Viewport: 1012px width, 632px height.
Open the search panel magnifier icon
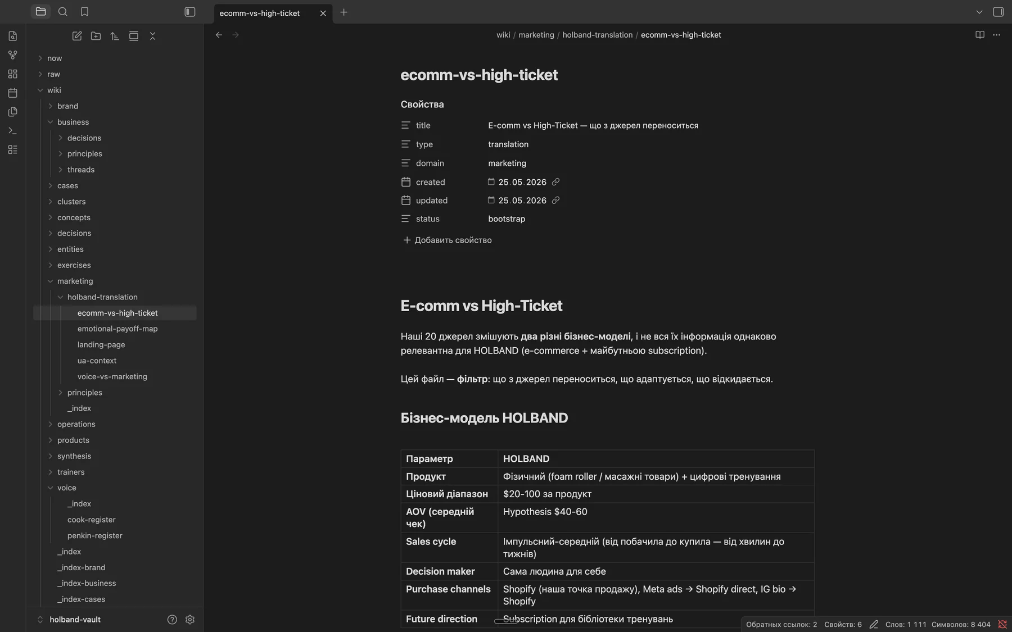(63, 12)
